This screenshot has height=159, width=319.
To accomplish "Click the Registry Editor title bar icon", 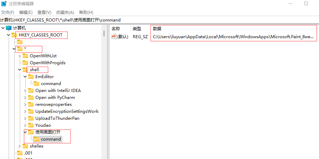I will pos(4,4).
